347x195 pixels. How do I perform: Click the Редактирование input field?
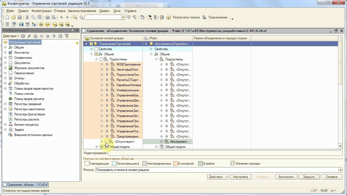[225, 153]
